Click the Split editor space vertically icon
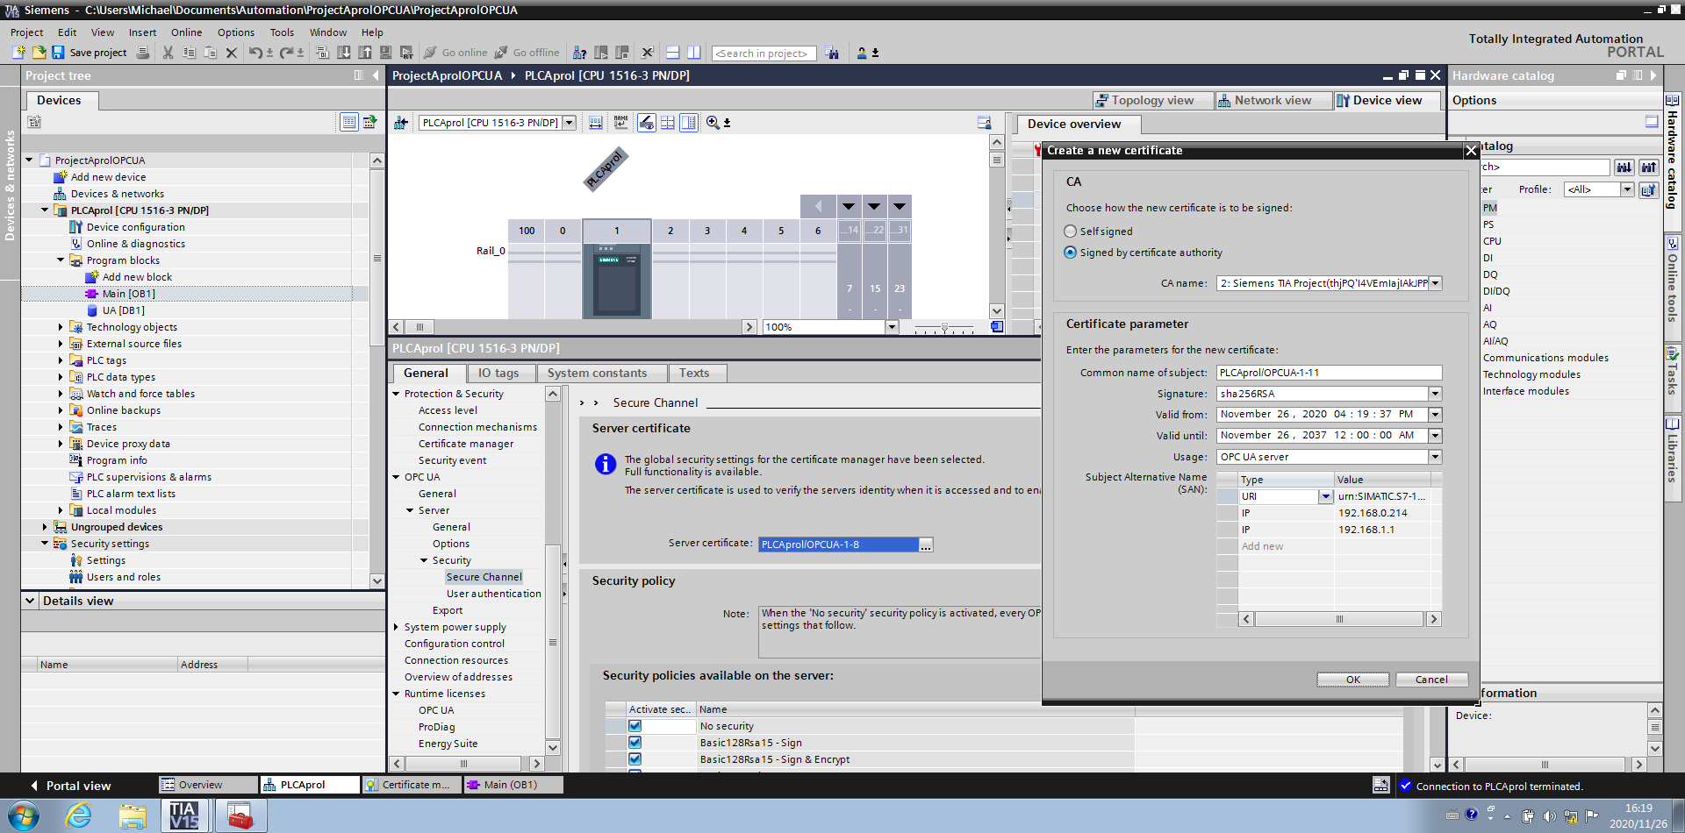Screen dimensions: 1685x833 (x=693, y=53)
